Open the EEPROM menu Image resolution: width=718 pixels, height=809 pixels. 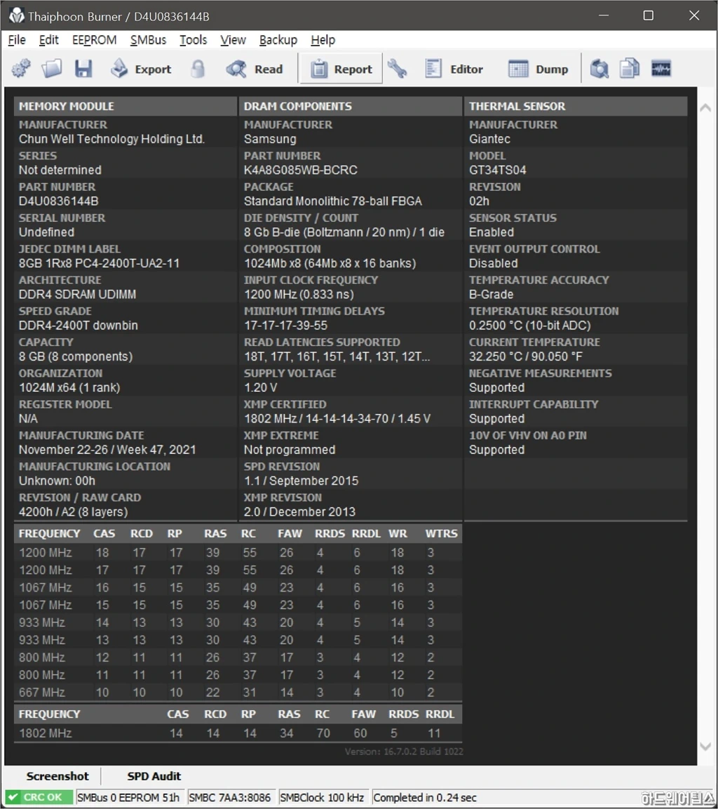pyautogui.click(x=95, y=40)
